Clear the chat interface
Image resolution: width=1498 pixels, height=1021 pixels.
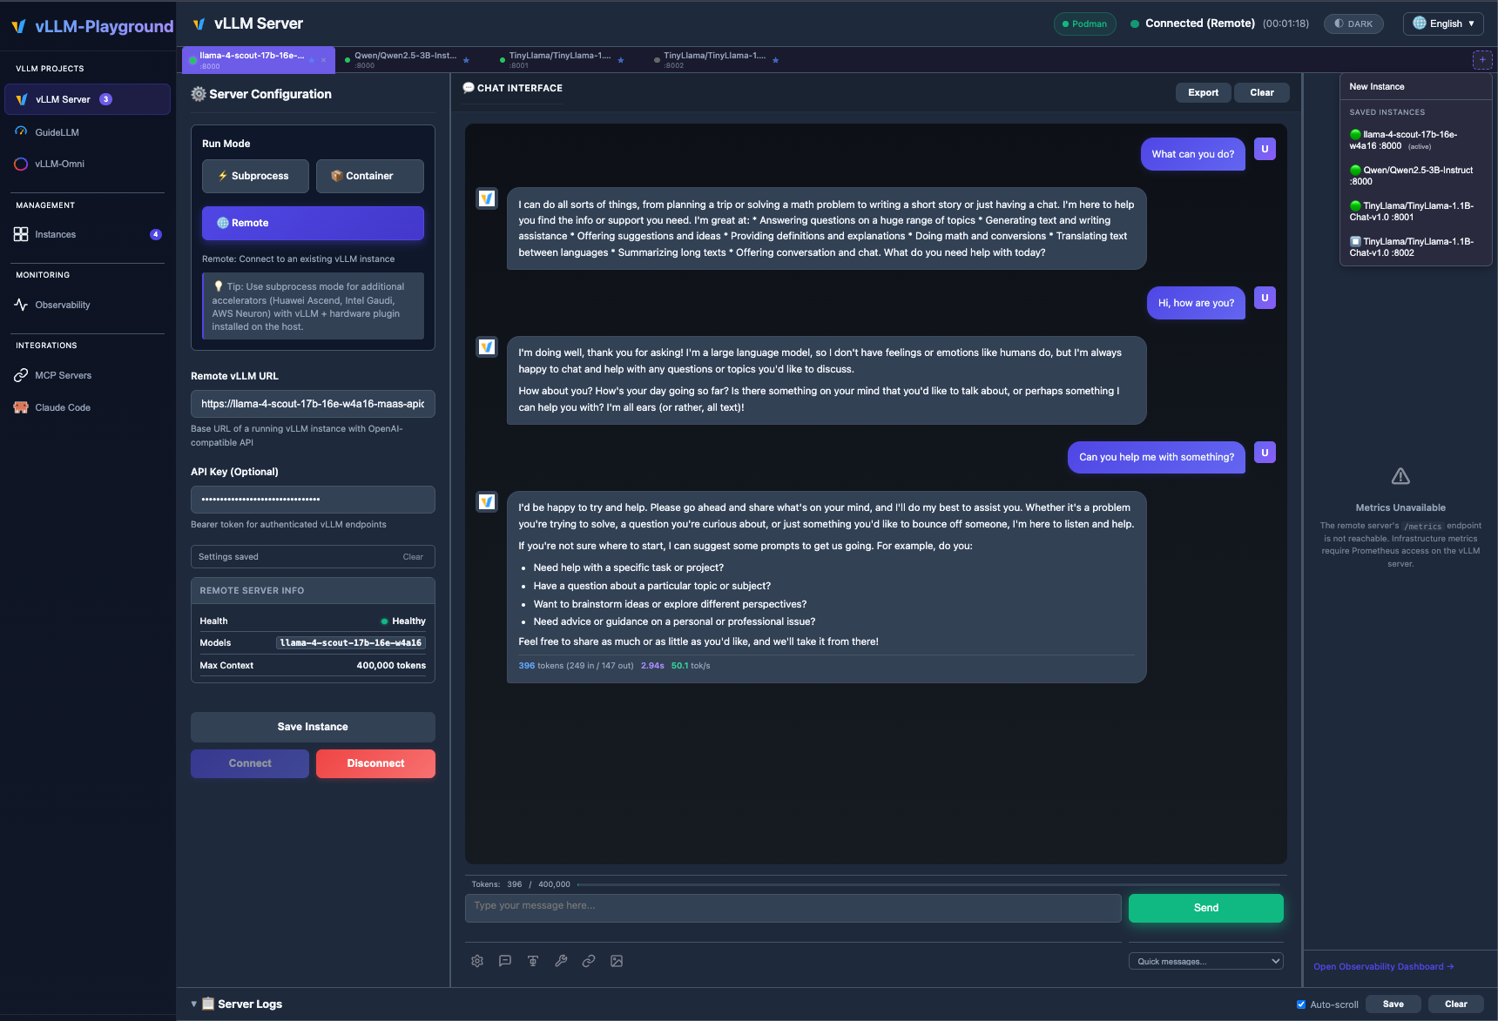coord(1261,92)
